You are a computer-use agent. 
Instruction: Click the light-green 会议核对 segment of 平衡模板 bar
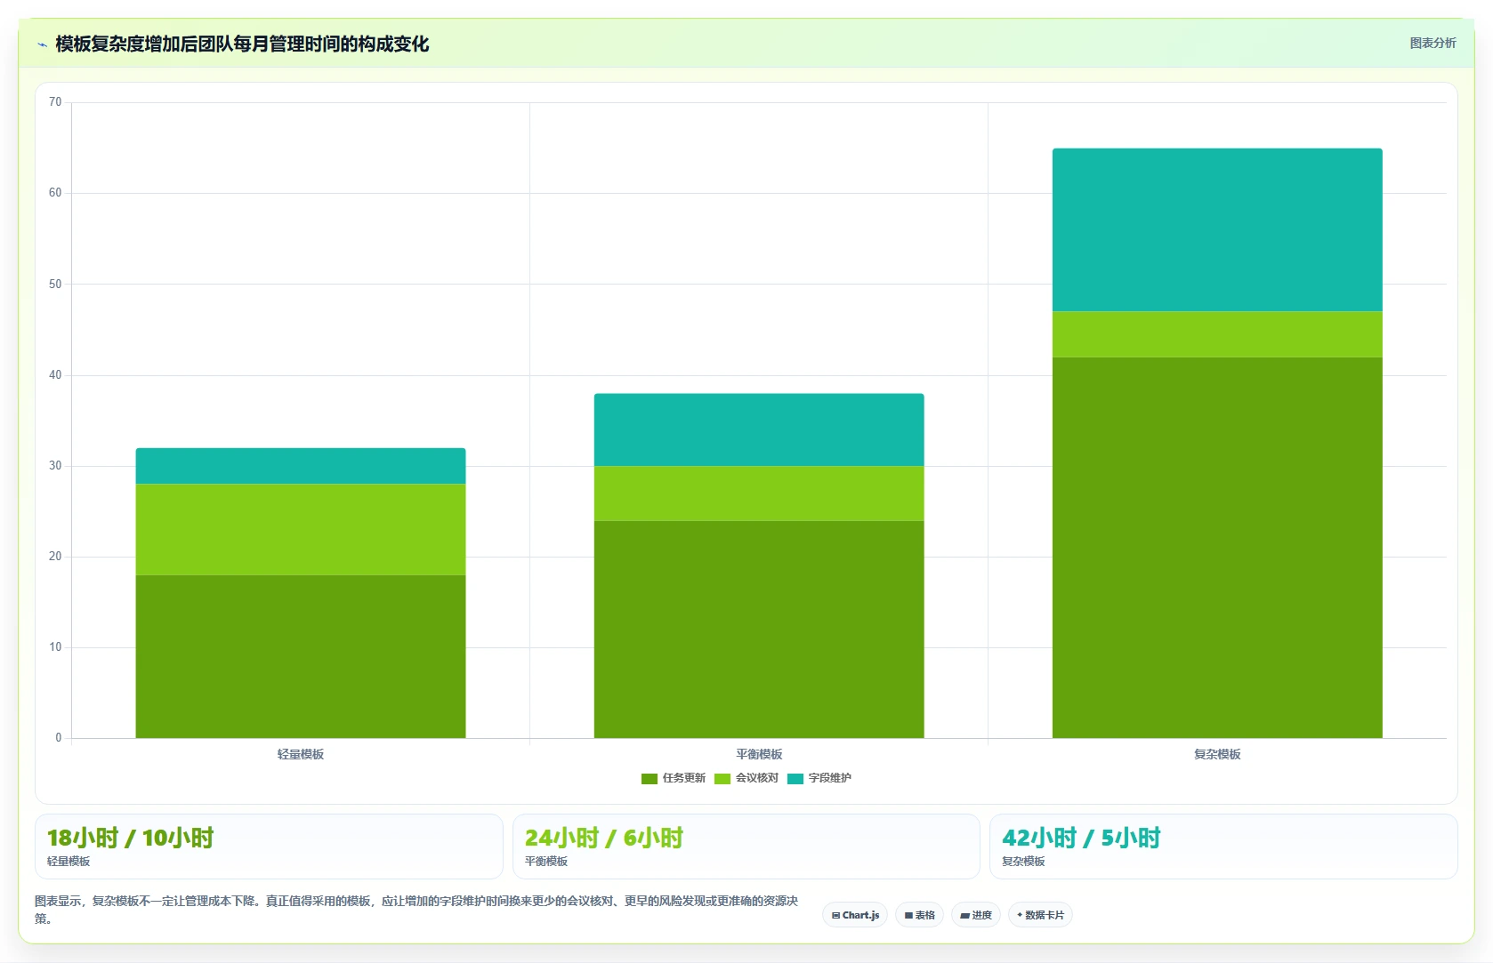point(759,494)
